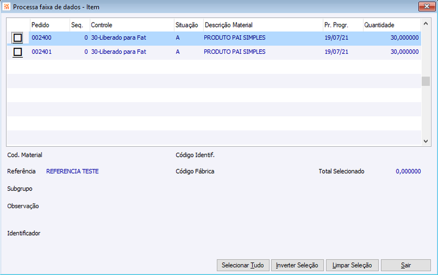Click the Observação label

coord(23,206)
